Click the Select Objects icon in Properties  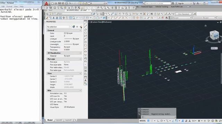tap(77, 27)
